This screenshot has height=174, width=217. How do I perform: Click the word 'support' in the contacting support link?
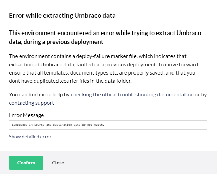click(x=45, y=103)
